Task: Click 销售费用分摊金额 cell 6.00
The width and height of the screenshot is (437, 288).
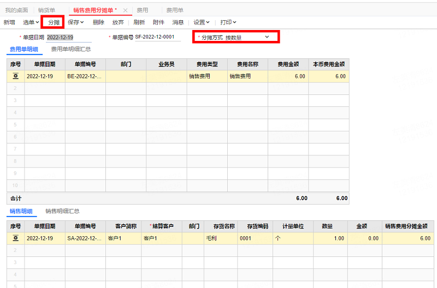Action: coord(408,238)
